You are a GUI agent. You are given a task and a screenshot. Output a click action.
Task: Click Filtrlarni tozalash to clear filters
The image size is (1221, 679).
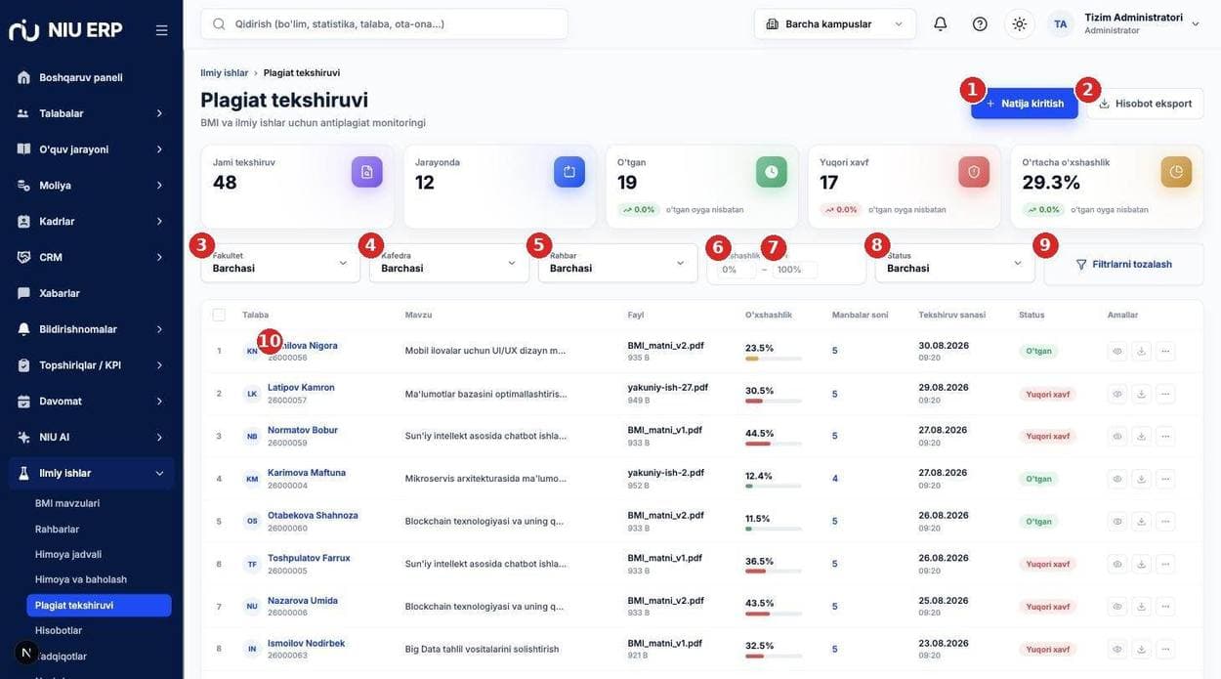point(1123,264)
